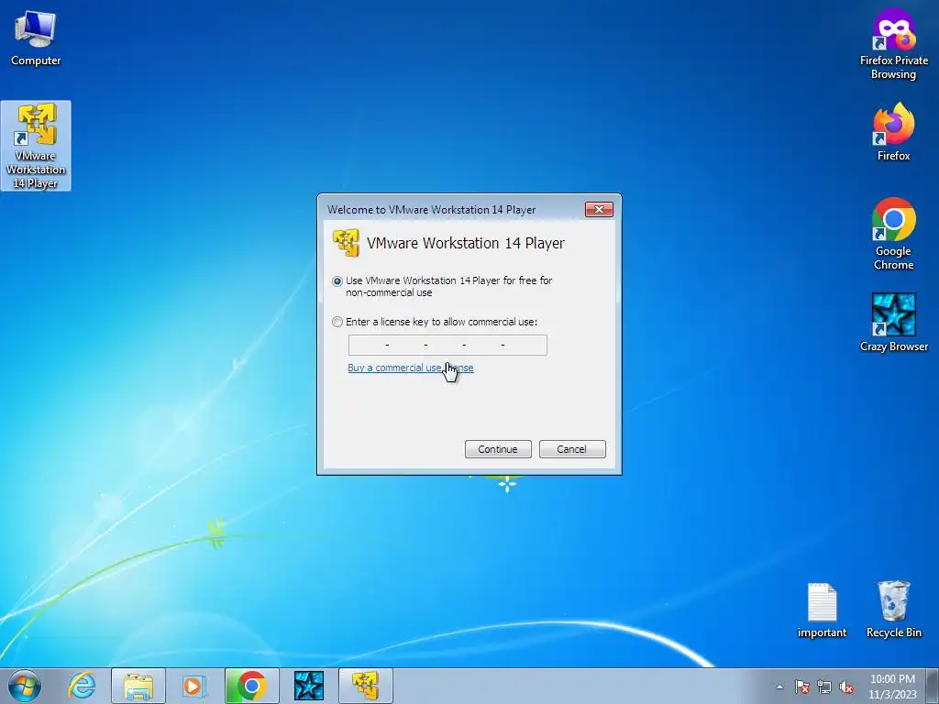Select free non-commercial use radio option
The width and height of the screenshot is (939, 704).
click(337, 280)
